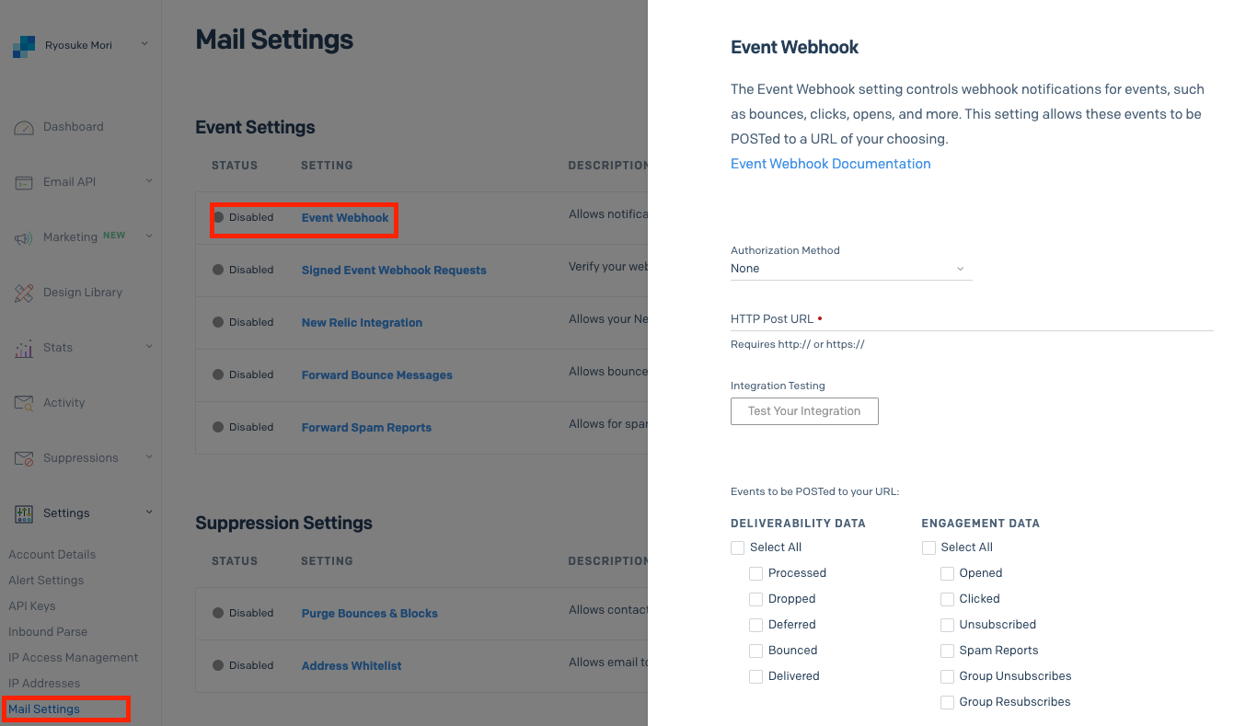The image size is (1234, 726).
Task: Open the Suppressions sidebar icon
Action: [x=25, y=457]
